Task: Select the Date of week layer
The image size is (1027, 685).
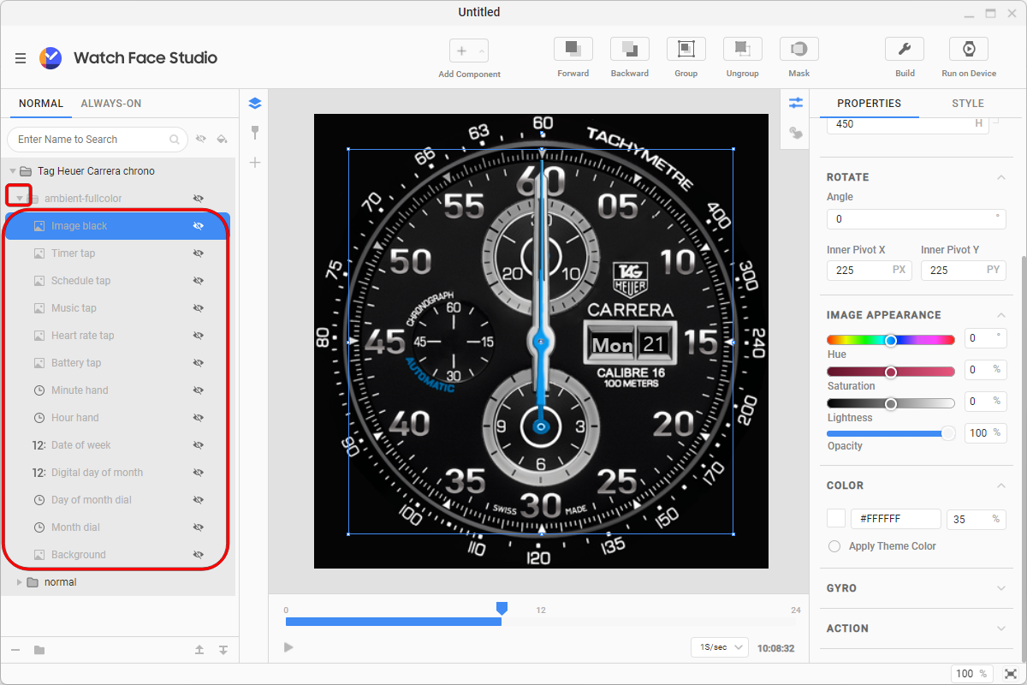Action: pos(118,445)
